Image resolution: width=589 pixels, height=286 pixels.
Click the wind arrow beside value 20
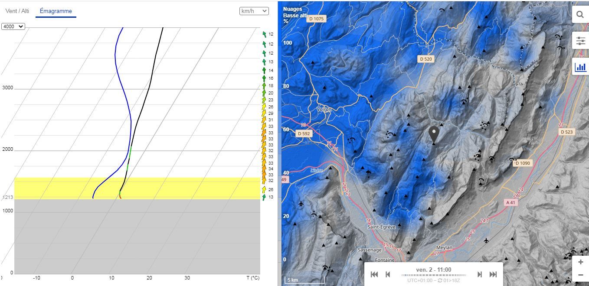[264, 93]
